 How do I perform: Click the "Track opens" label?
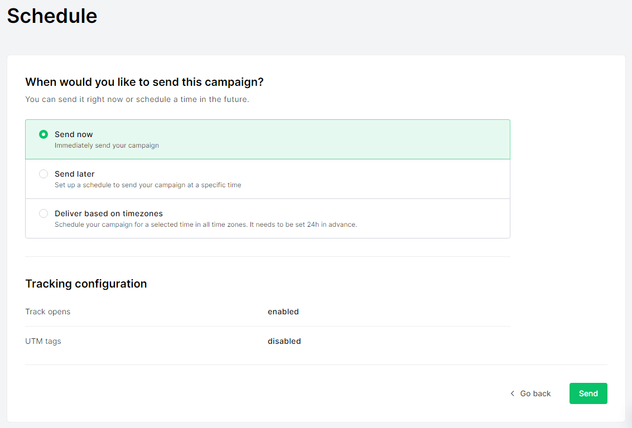tap(48, 312)
